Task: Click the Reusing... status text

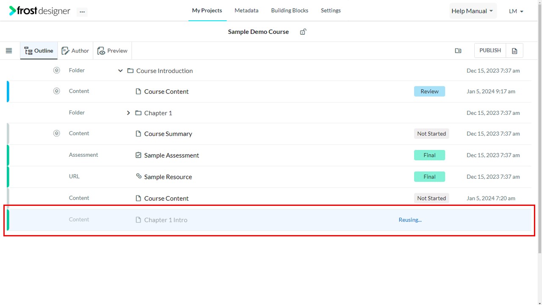Action: click(410, 220)
